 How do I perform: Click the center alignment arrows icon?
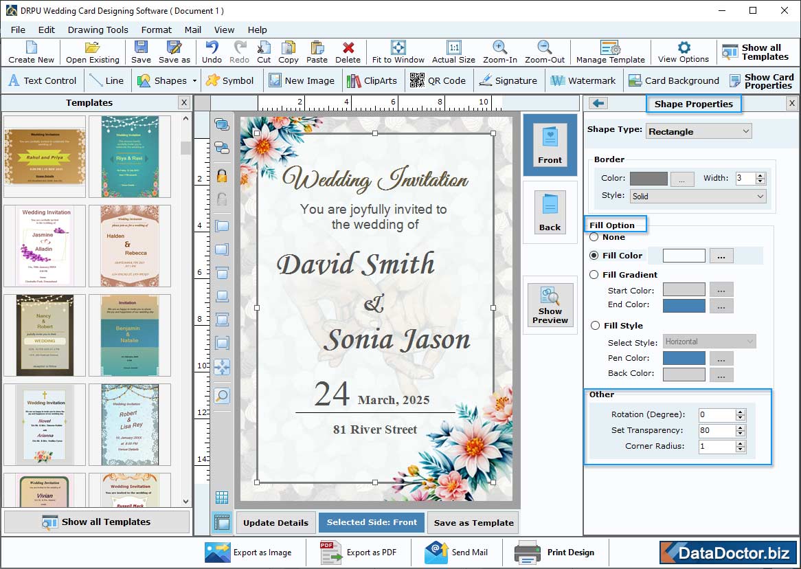pos(222,366)
